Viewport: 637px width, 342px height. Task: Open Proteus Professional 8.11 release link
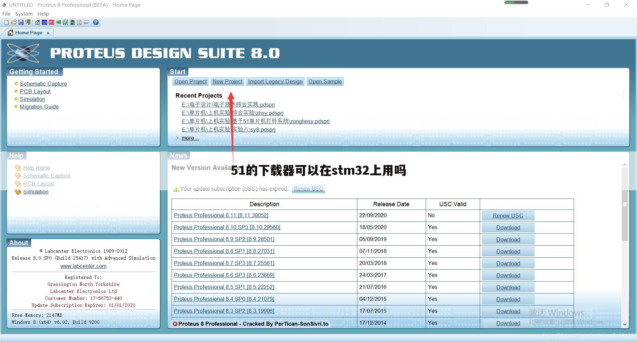[x=221, y=215]
